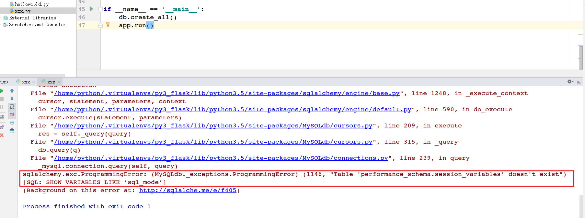
Task: Select helloworld.py in project tree
Action: [29, 4]
